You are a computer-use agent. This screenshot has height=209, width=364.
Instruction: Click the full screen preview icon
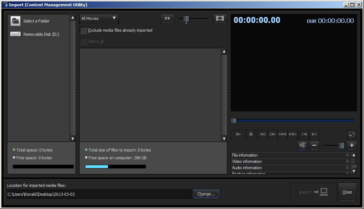click(351, 134)
